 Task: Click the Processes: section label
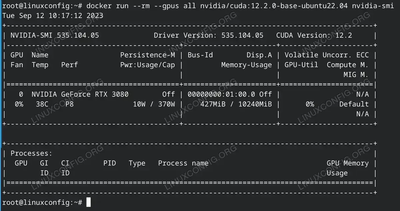[32, 153]
